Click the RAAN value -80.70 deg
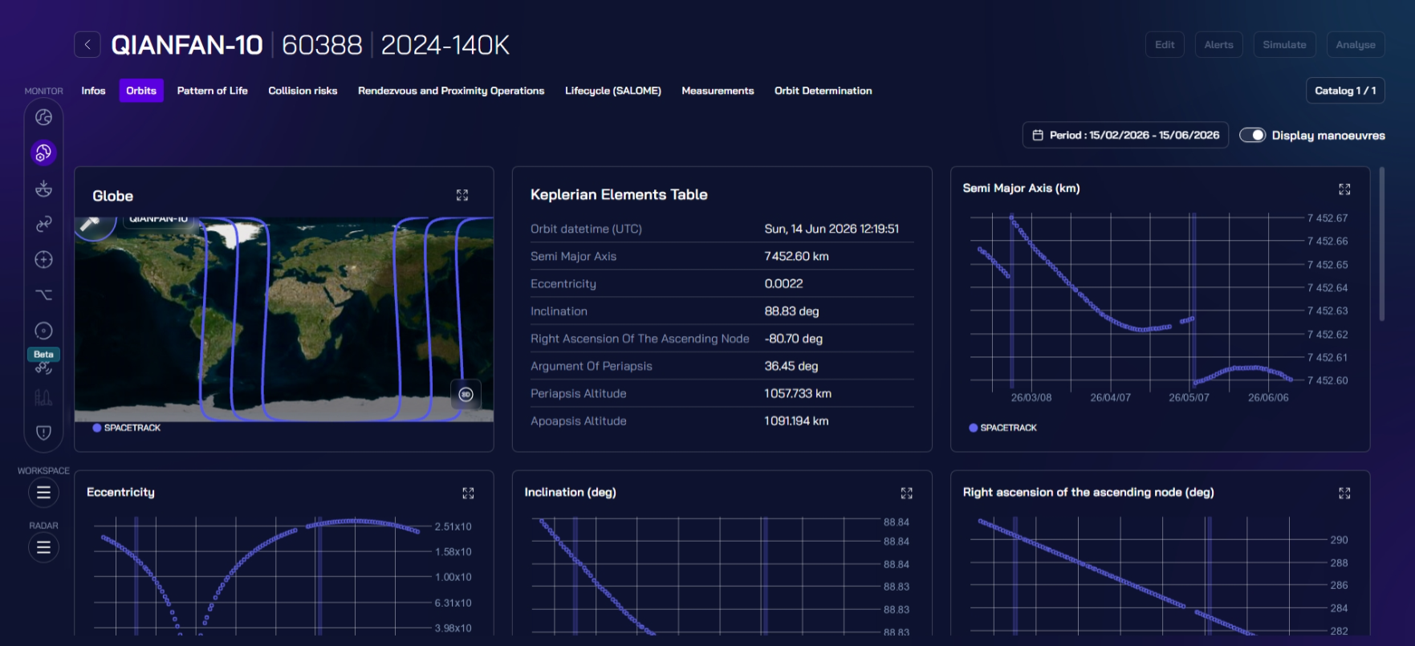This screenshot has height=646, width=1415. tap(793, 339)
